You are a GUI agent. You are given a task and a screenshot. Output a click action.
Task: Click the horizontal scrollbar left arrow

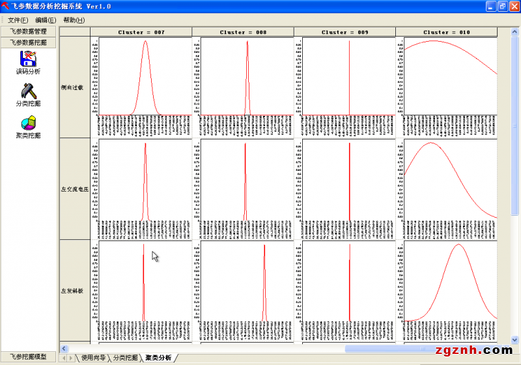point(64,347)
